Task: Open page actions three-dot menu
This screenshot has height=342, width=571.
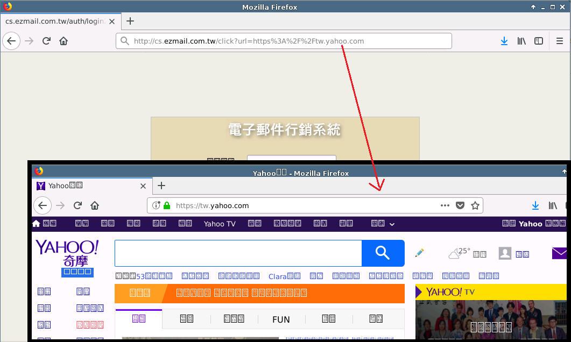Action: pos(445,205)
